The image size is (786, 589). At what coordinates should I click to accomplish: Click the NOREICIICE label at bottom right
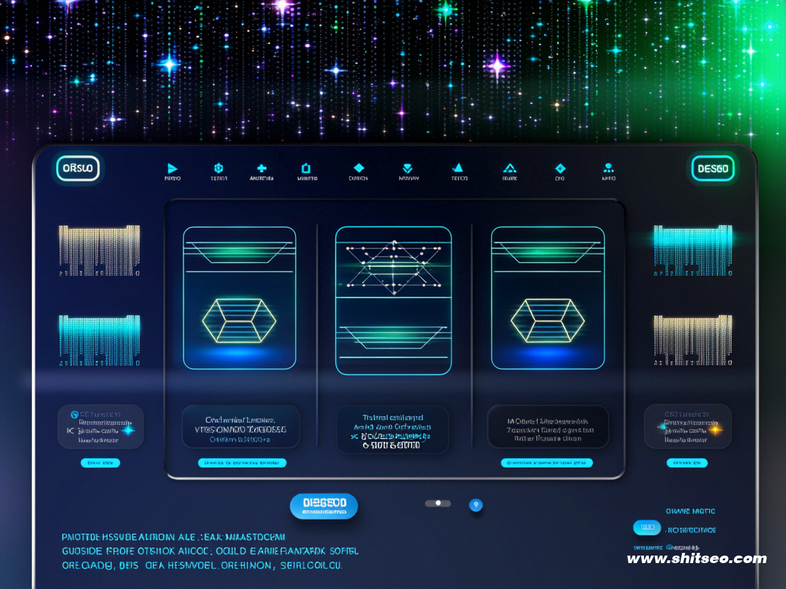tap(691, 530)
